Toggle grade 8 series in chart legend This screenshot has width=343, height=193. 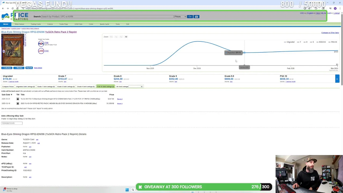[305, 42]
